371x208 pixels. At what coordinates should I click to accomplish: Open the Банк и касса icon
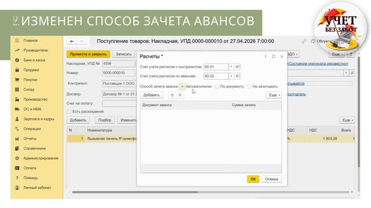[x=17, y=60]
